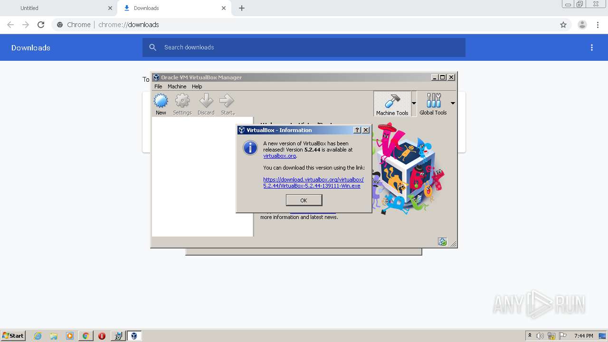Open the Machine Tools dropdown arrow
The image size is (608, 342).
coord(414,103)
